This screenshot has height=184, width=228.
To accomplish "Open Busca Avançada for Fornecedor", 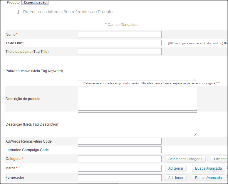I will pos(208,178).
